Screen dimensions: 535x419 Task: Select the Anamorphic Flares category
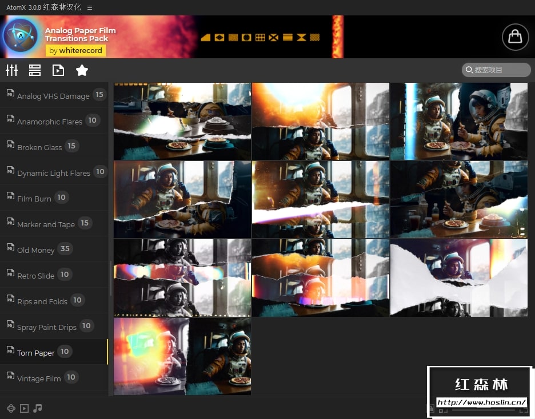[x=54, y=120]
